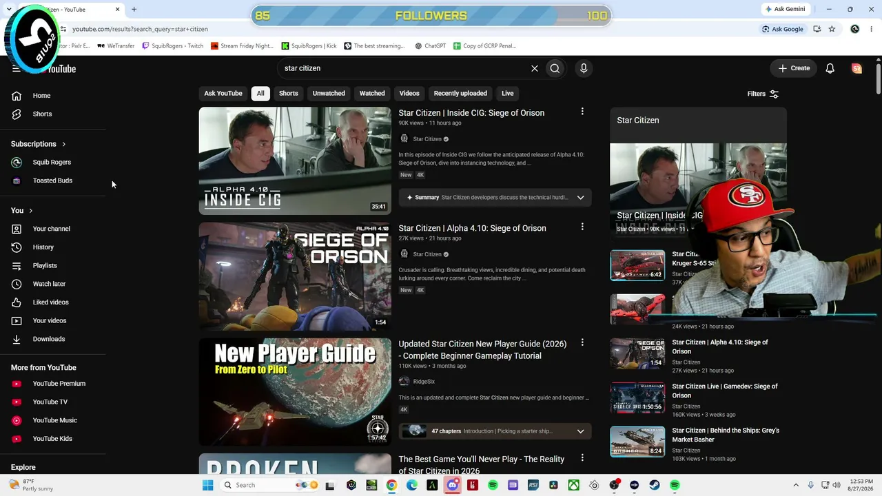Screen dimensions: 882x496
Task: Click the Create button
Action: point(794,68)
